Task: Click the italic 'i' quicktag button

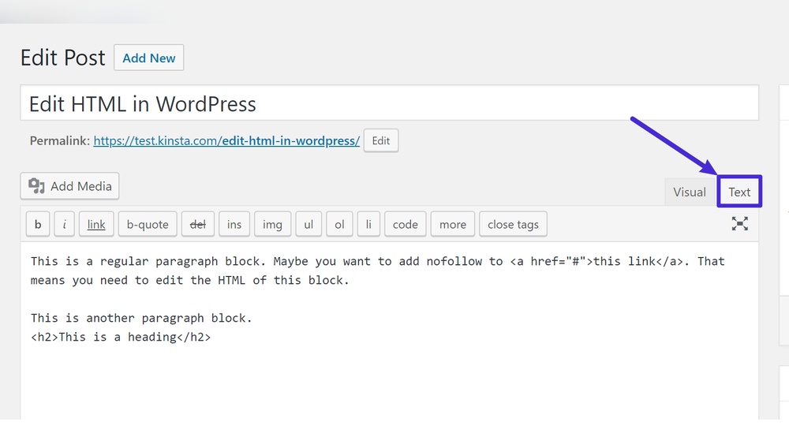Action: [65, 224]
